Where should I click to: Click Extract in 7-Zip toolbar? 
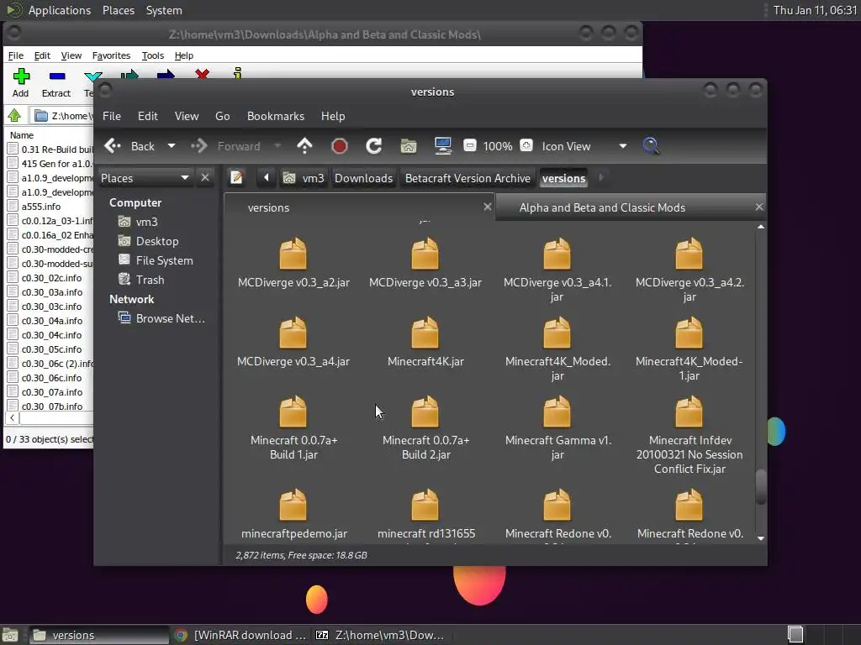tap(56, 83)
